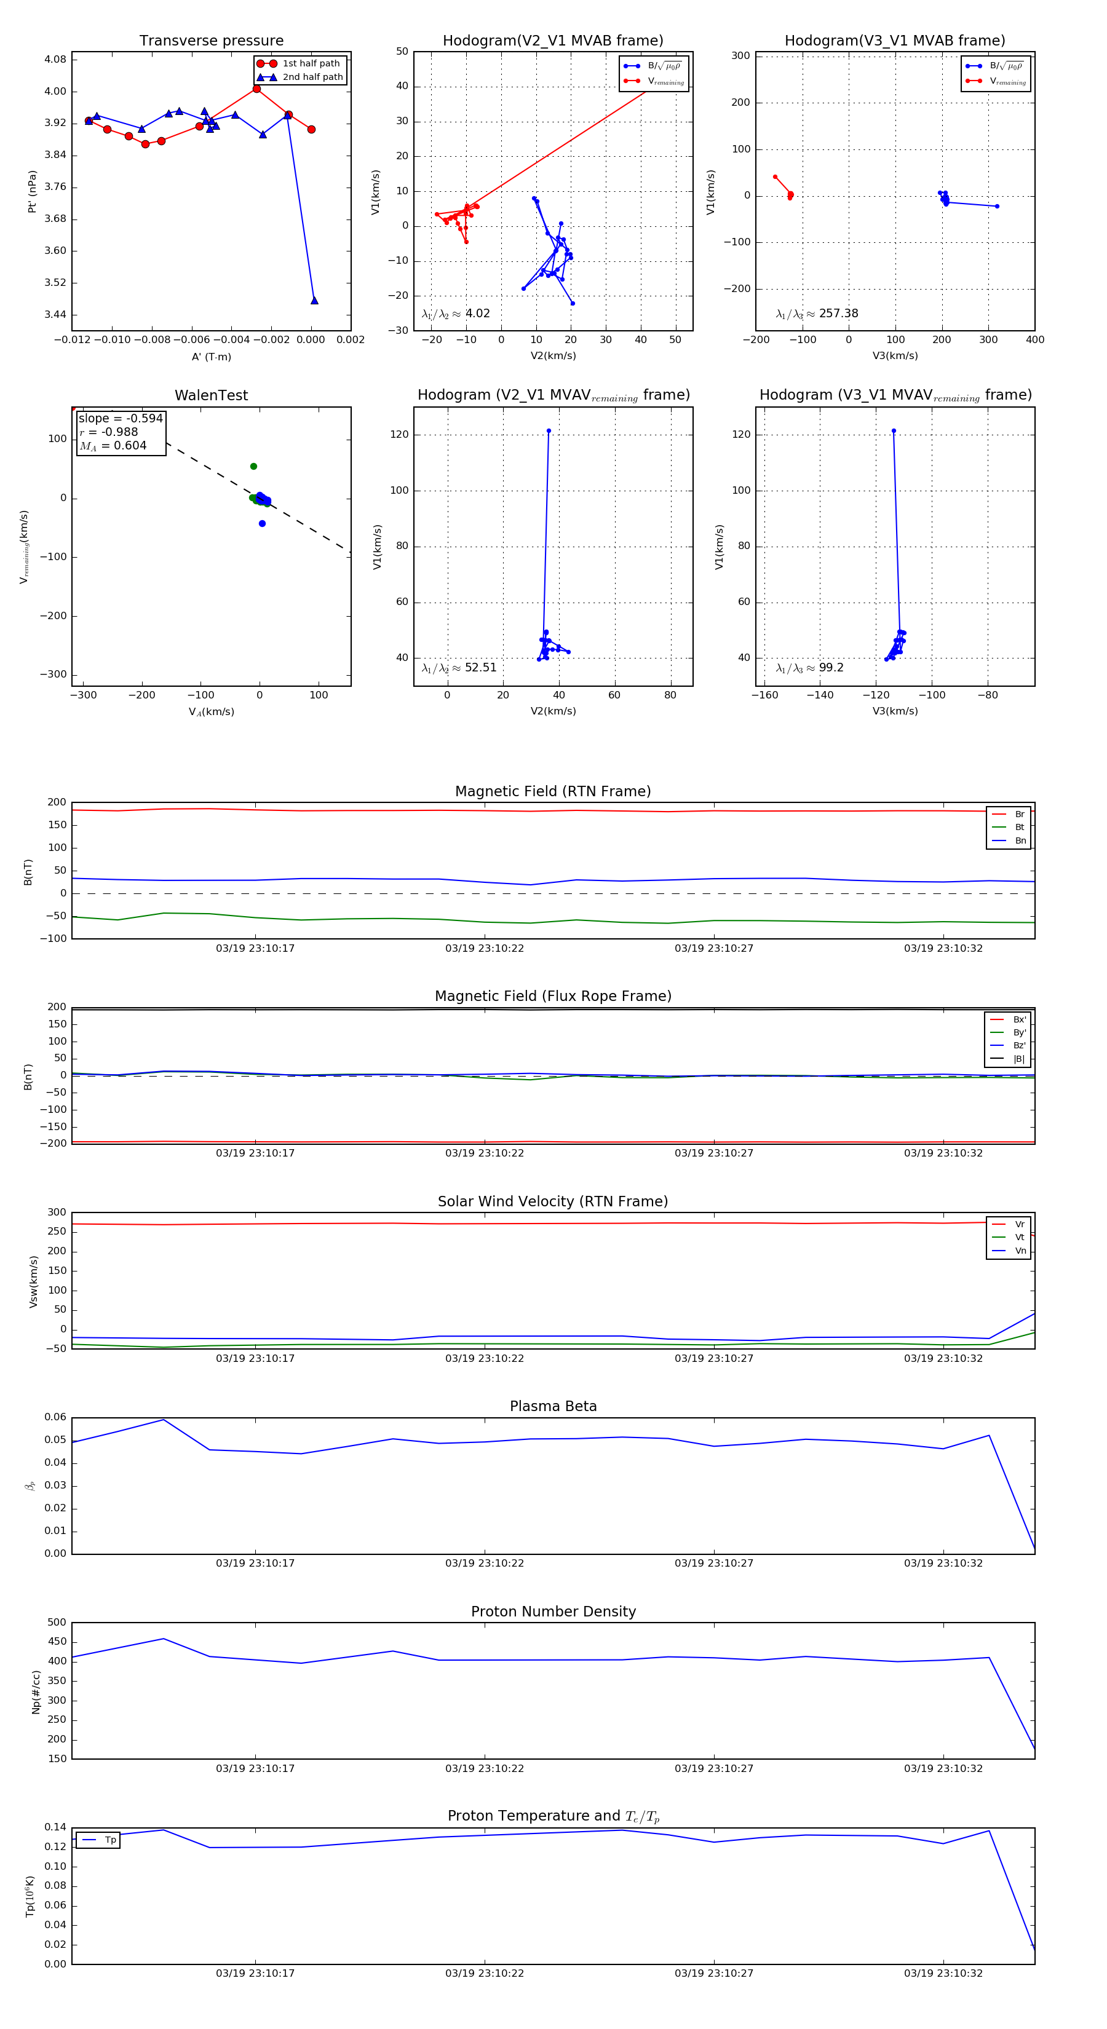Click the 'Vn' legend entry
The image size is (1107, 2029).
coord(1009,1251)
